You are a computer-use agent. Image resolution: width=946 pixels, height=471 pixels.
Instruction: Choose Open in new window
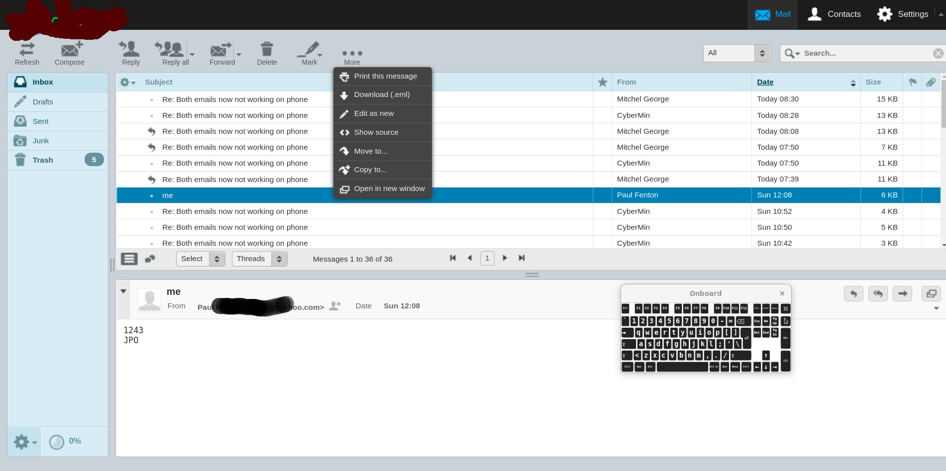pos(382,188)
